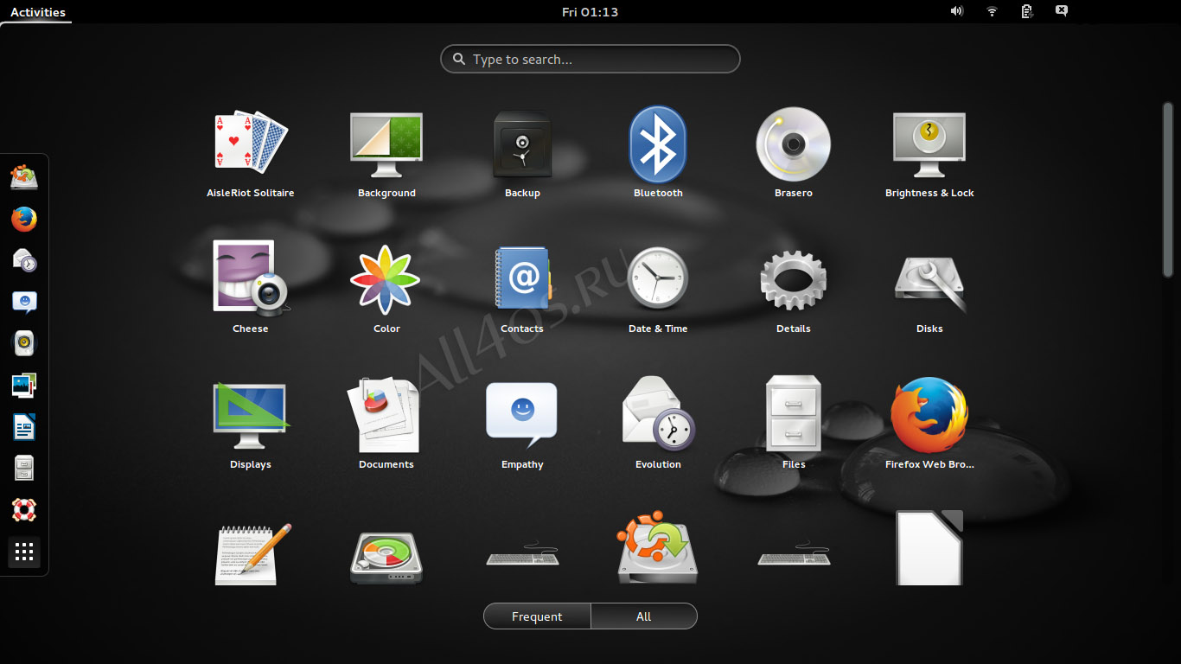1181x664 pixels.
Task: Launch Cheese webcam app
Action: click(x=251, y=278)
